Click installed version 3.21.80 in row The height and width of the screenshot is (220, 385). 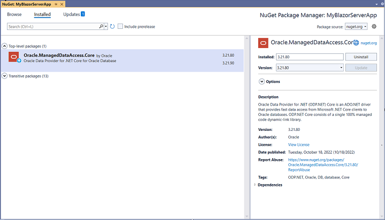point(228,55)
